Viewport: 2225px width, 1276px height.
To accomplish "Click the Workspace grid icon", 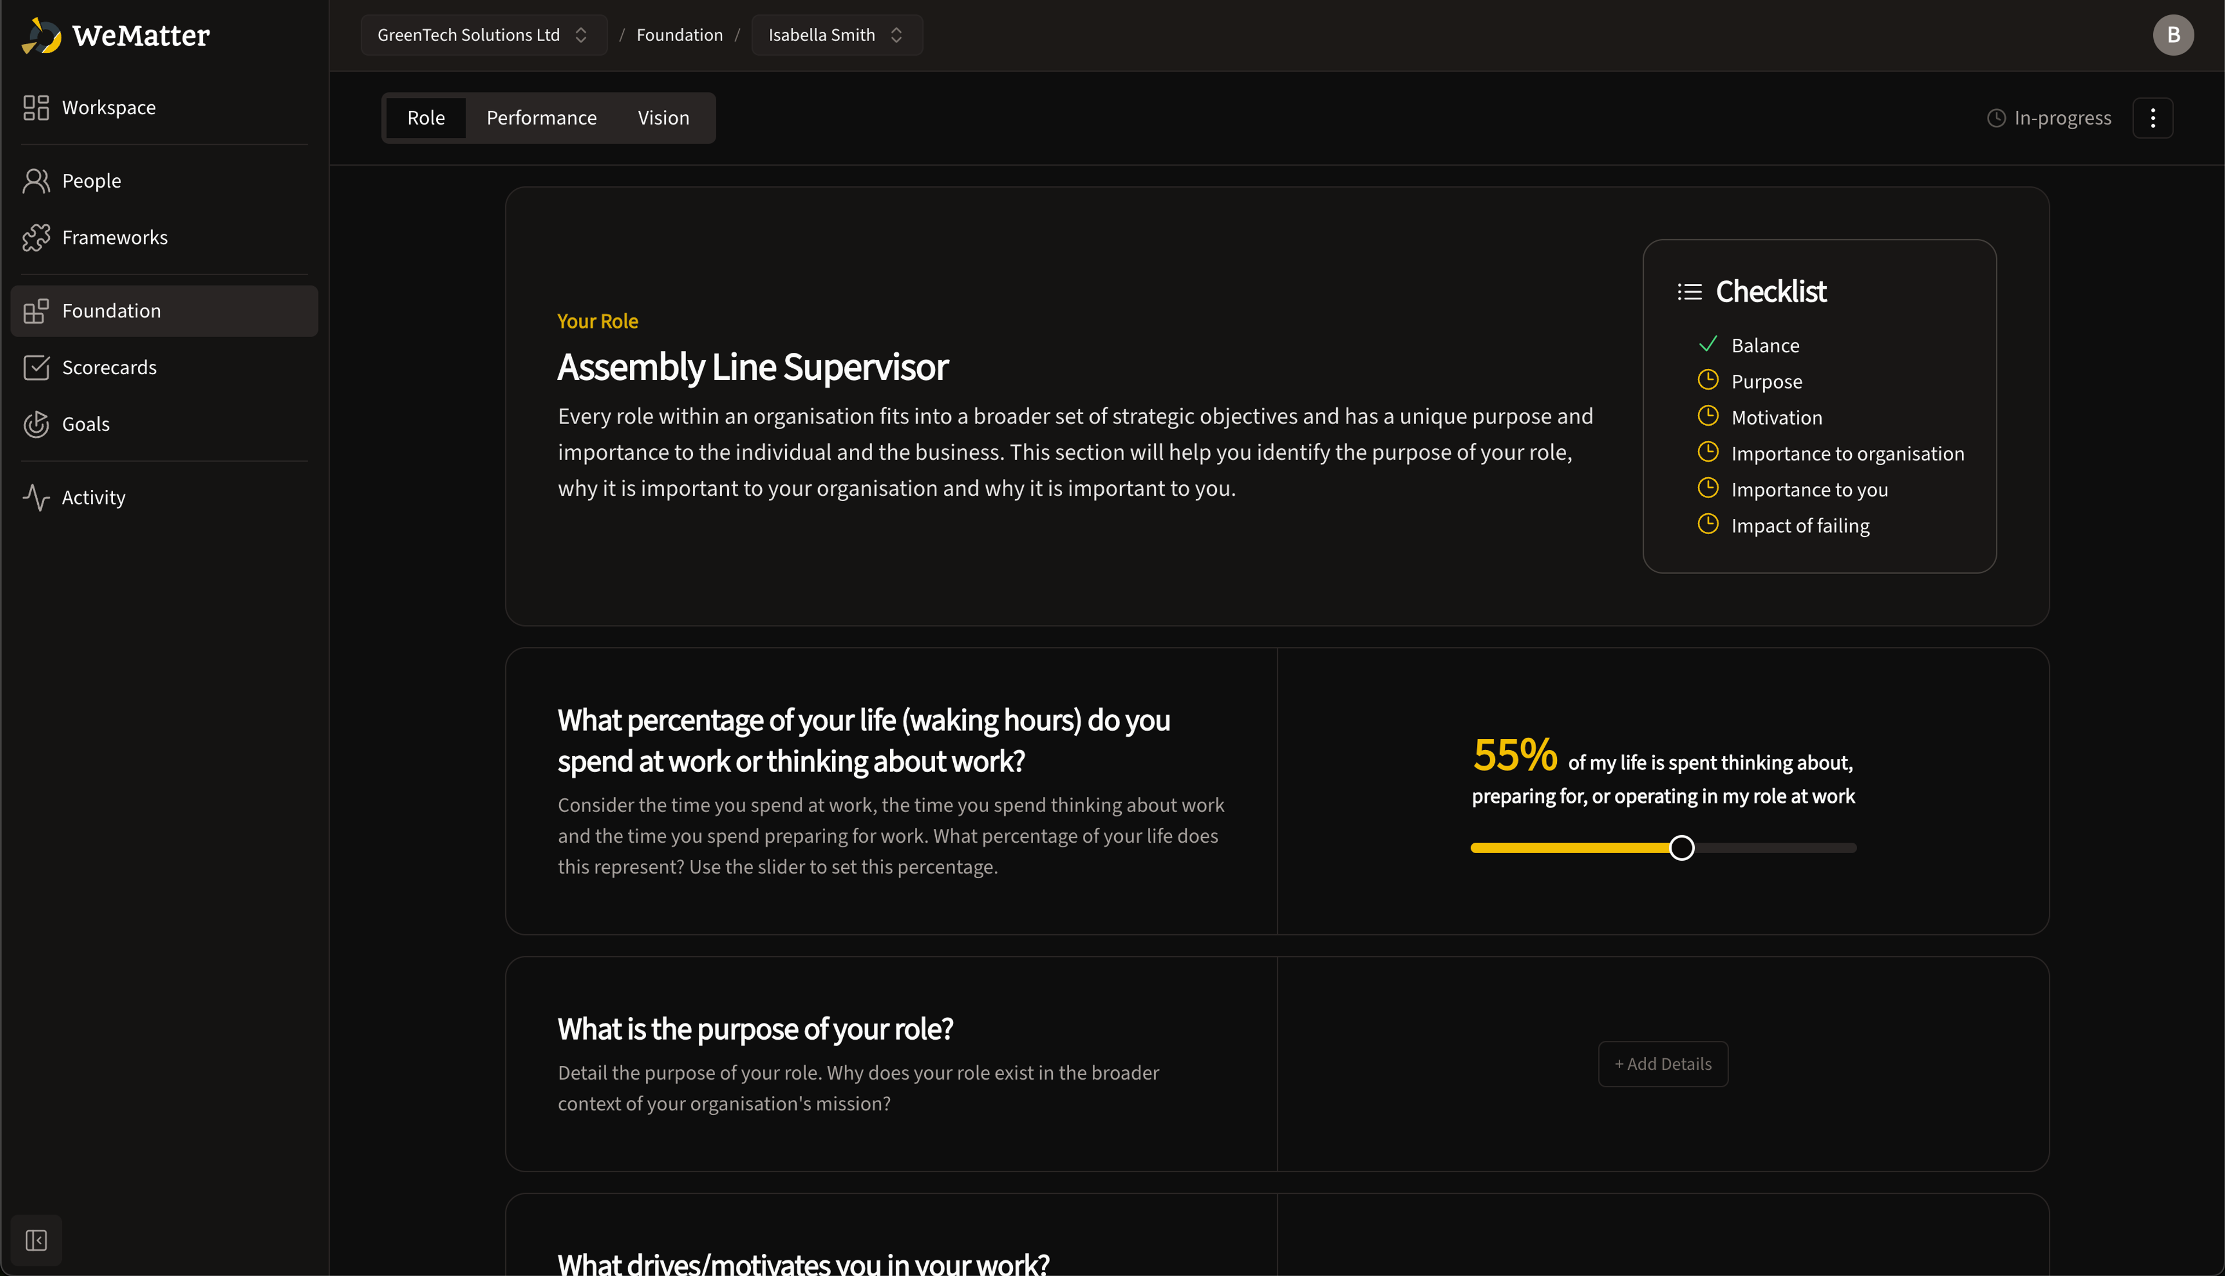I will click(x=36, y=107).
